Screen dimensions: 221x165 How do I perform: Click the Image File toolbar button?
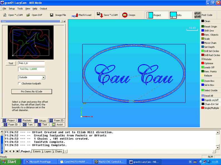(x=58, y=15)
